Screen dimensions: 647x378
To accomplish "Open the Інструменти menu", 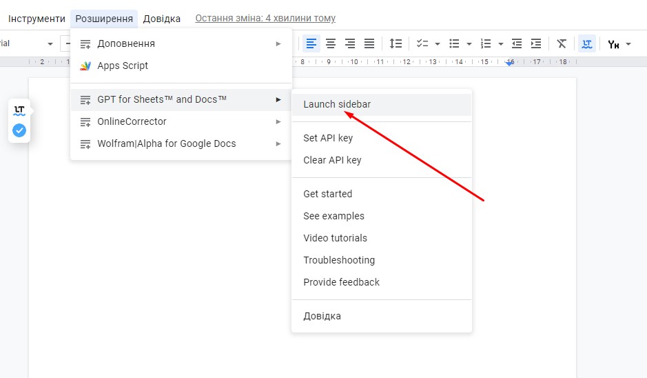I will (37, 19).
